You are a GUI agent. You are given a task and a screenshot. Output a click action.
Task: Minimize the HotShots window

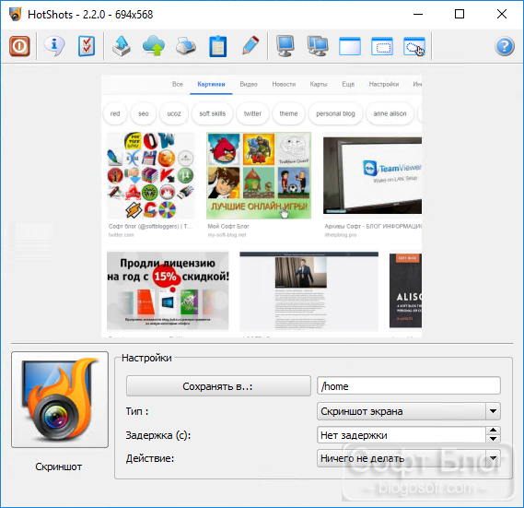click(x=418, y=14)
